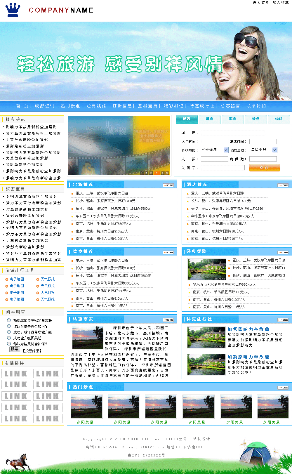292x474 pixels.
Task: Open MORE icon in 特惠商家 section
Action: (x=168, y=320)
